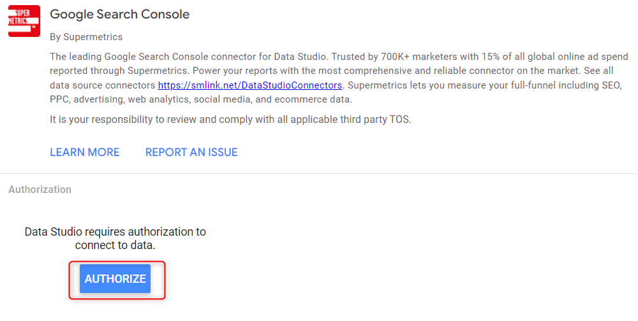Open the LEARN MORE link
This screenshot has width=638, height=321.
click(85, 152)
